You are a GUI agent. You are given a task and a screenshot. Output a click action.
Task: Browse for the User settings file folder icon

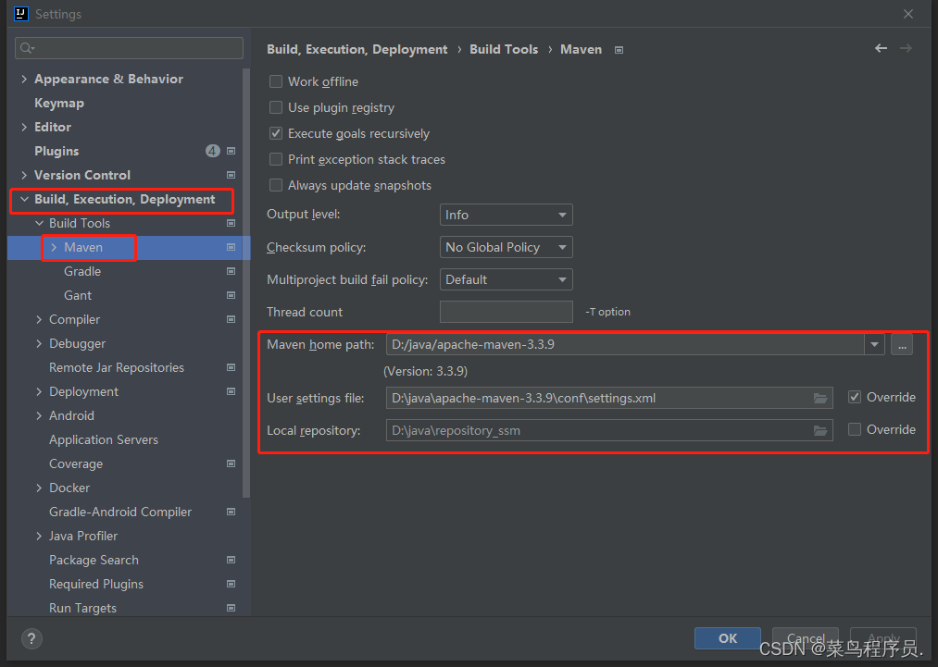click(820, 398)
